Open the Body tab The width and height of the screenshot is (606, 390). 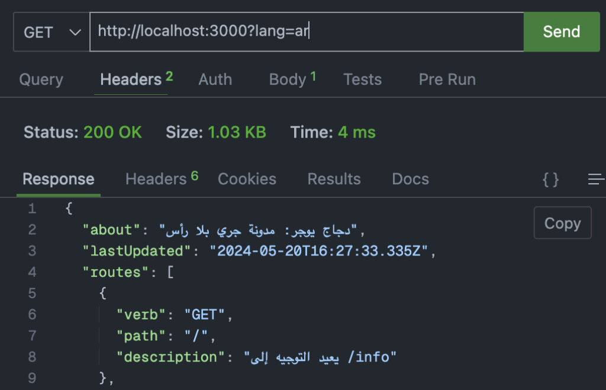click(x=288, y=79)
